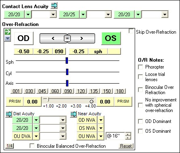This screenshot has height=153, width=180.
Task: Open OU NVA dropdown arrow
Action: (x=101, y=136)
